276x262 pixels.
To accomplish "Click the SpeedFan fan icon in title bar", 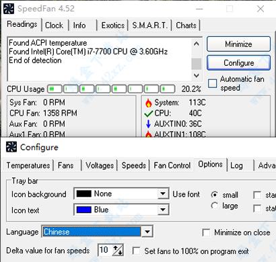I will point(9,9).
